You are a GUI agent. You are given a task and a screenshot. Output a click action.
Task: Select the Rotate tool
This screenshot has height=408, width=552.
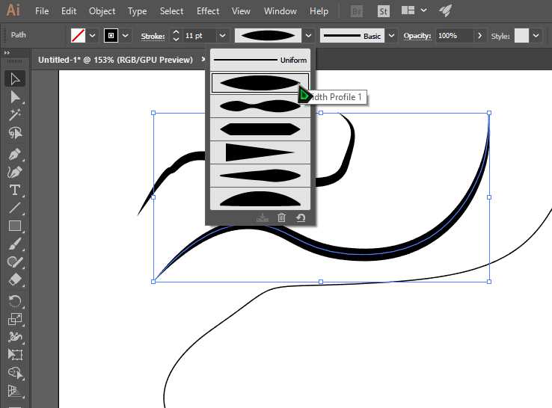pos(15,301)
